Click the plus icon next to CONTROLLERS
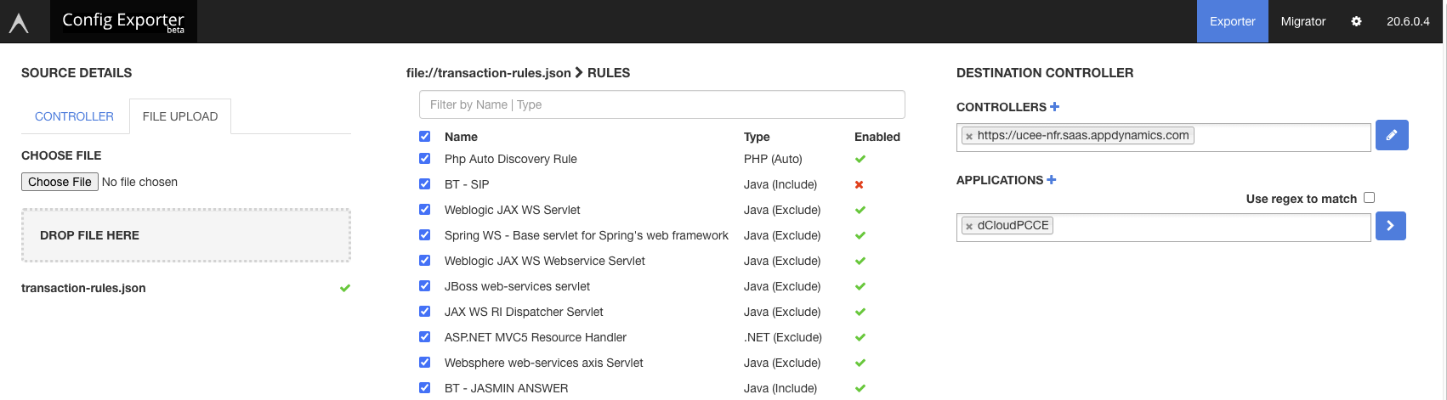Viewport: 1447px width, 400px height. (1055, 106)
